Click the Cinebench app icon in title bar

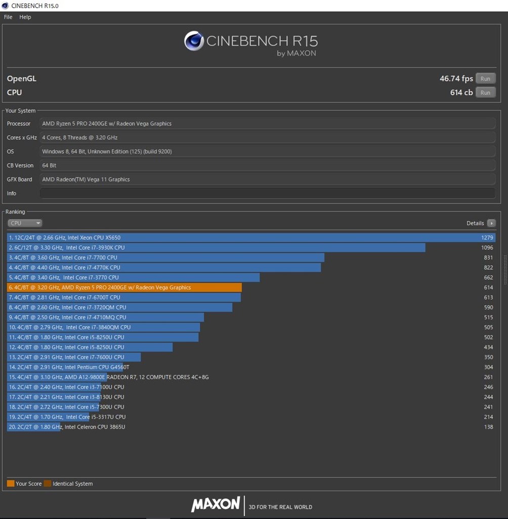pos(5,6)
